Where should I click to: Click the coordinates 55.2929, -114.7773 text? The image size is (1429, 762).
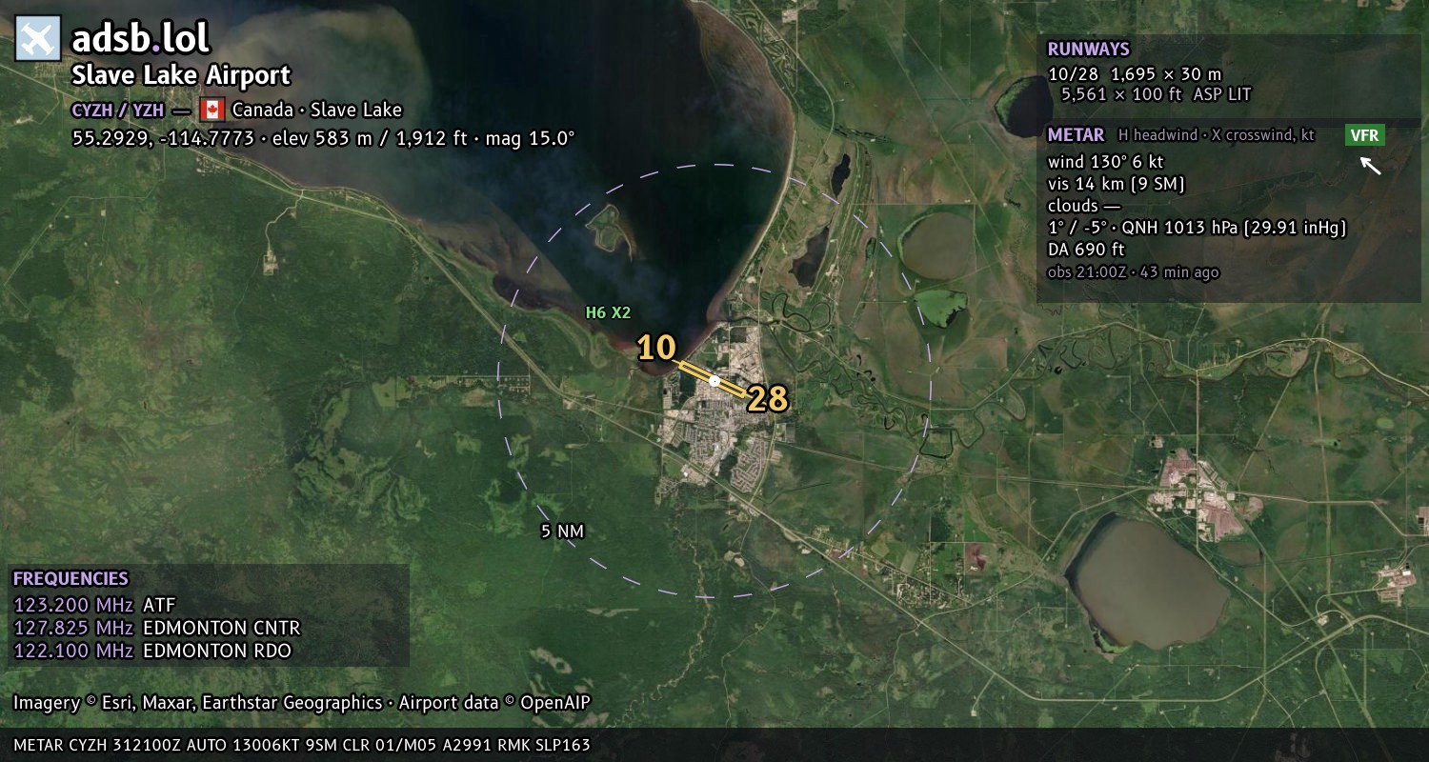pyautogui.click(x=164, y=138)
